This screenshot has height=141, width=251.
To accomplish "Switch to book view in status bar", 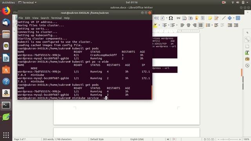I will pos(213,139).
